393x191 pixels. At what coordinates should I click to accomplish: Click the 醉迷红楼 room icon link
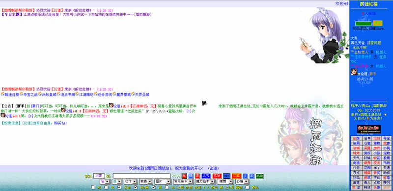(10, 95)
